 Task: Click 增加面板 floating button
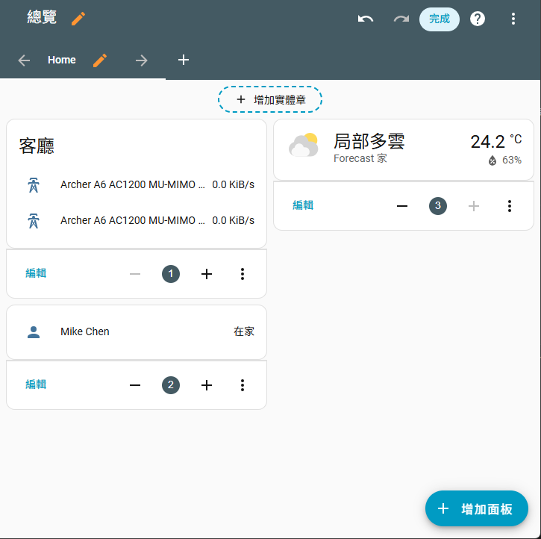pos(476,508)
